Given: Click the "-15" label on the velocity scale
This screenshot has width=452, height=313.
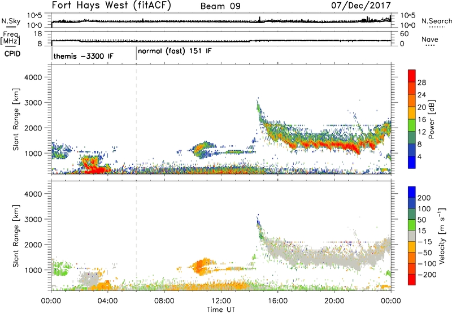Looking at the screenshot, I should click(x=425, y=242).
